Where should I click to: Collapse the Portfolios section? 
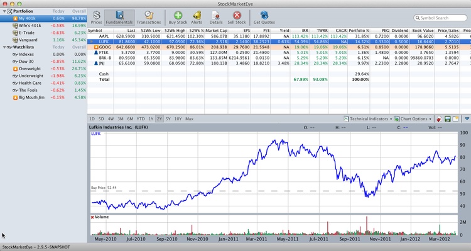click(x=4, y=11)
